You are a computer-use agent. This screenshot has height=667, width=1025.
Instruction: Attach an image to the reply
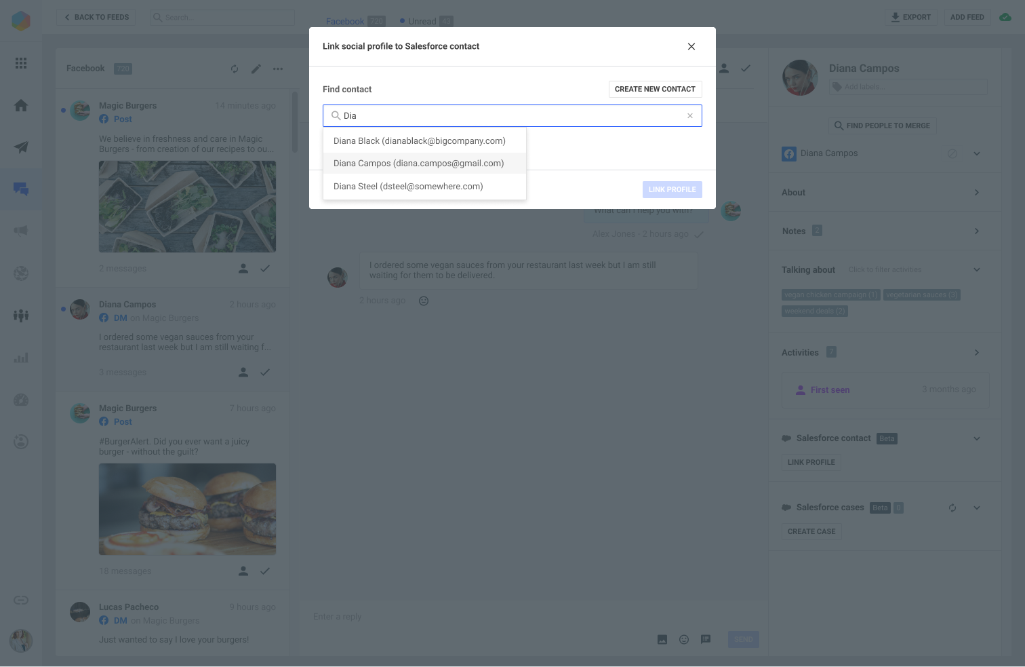662,639
